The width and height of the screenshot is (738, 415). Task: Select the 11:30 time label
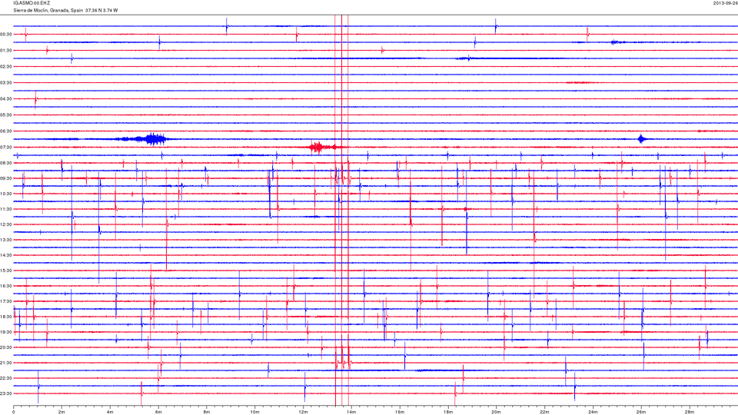(x=6, y=209)
